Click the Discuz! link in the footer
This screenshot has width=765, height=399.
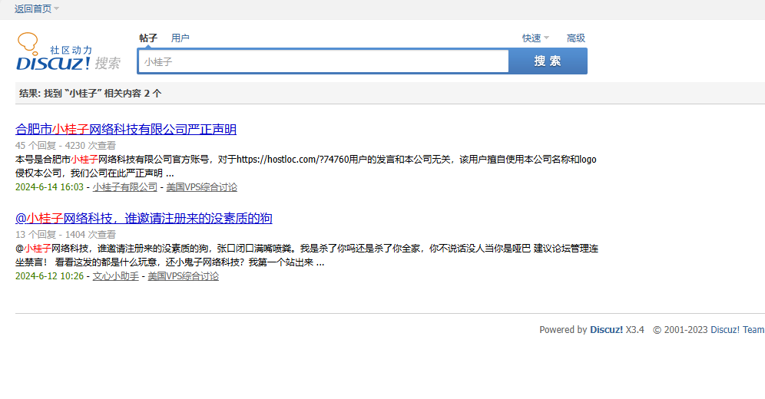(606, 330)
